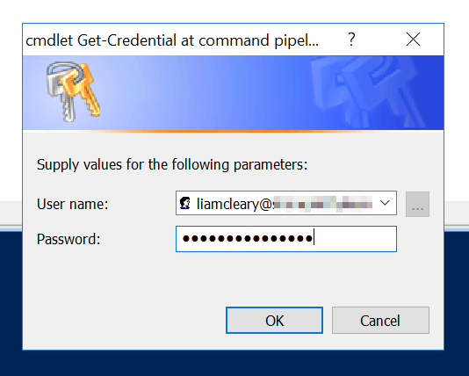469x376 pixels.
Task: Click the cmdlet Get-Credential title bar text
Action: coord(172,40)
